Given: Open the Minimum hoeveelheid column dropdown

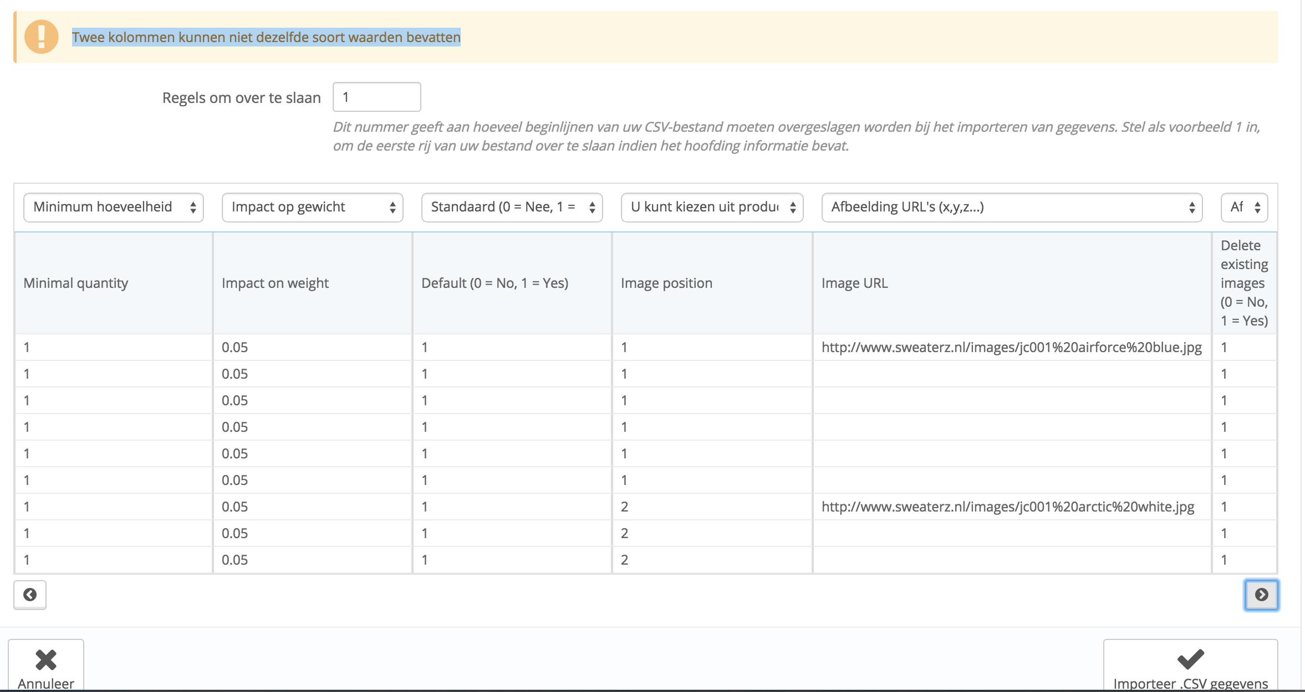Looking at the screenshot, I should point(114,208).
